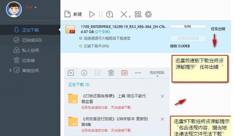Remove the 《将改革进行到底》 task with X
This screenshot has width=234, height=136.
(162, 119)
